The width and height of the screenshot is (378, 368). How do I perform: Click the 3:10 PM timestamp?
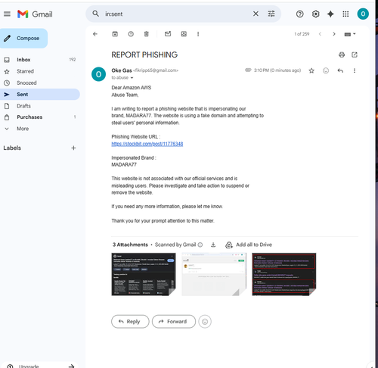tap(277, 70)
